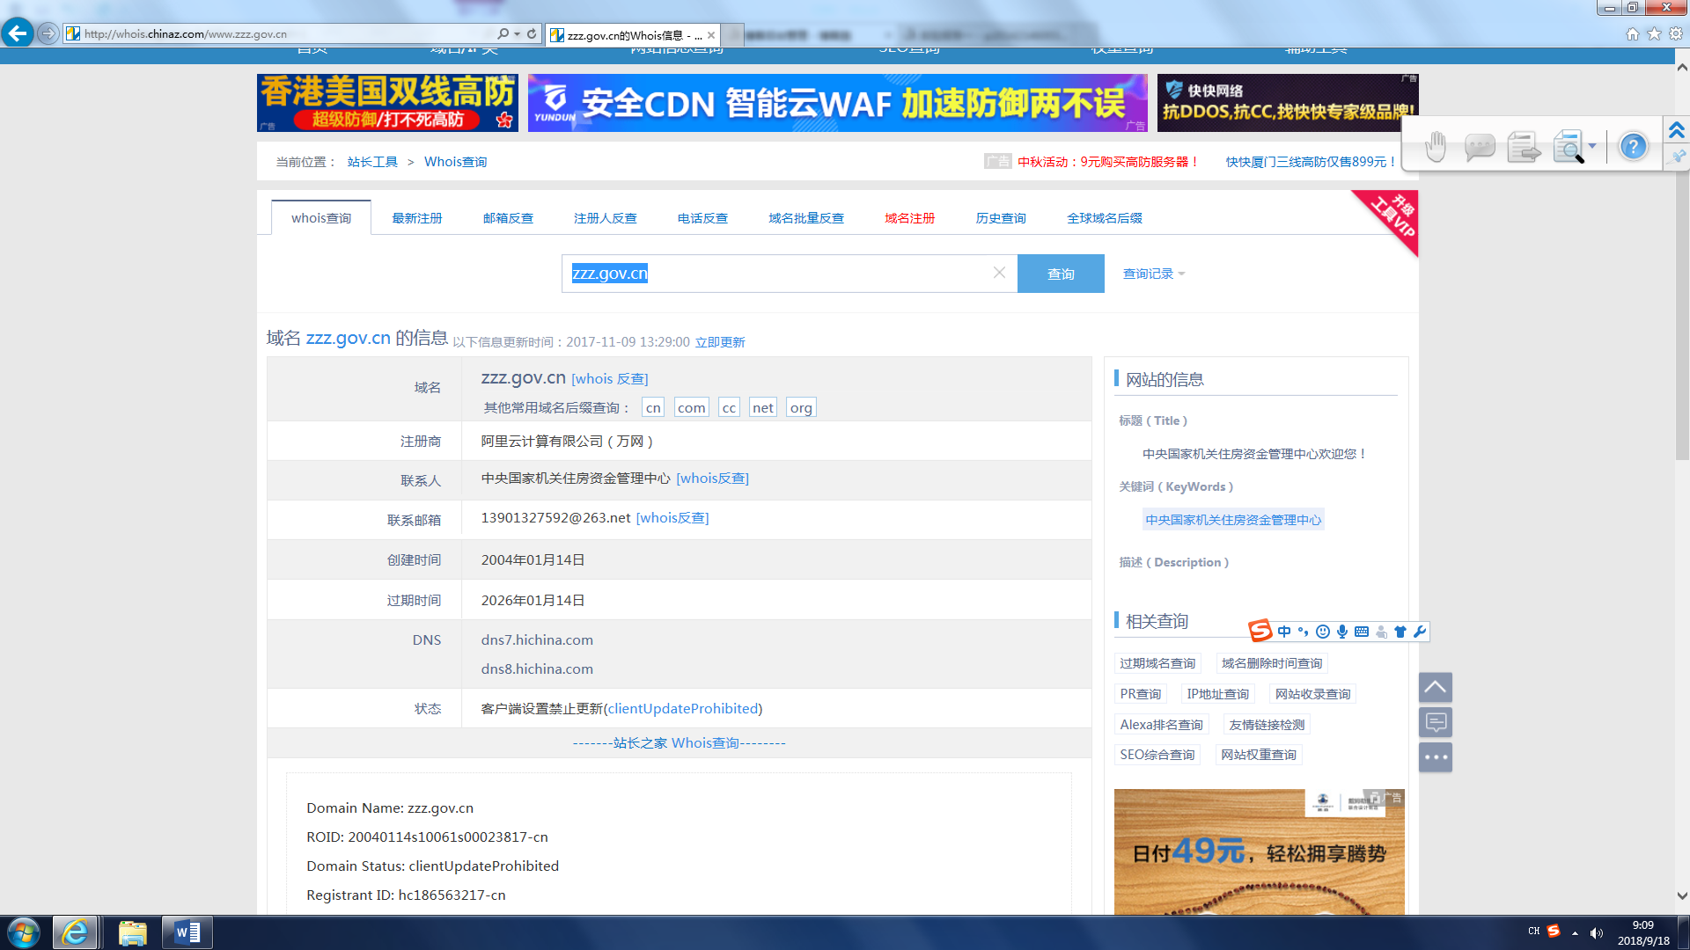The image size is (1690, 950).
Task: Click the 立即更新 link
Action: [720, 342]
